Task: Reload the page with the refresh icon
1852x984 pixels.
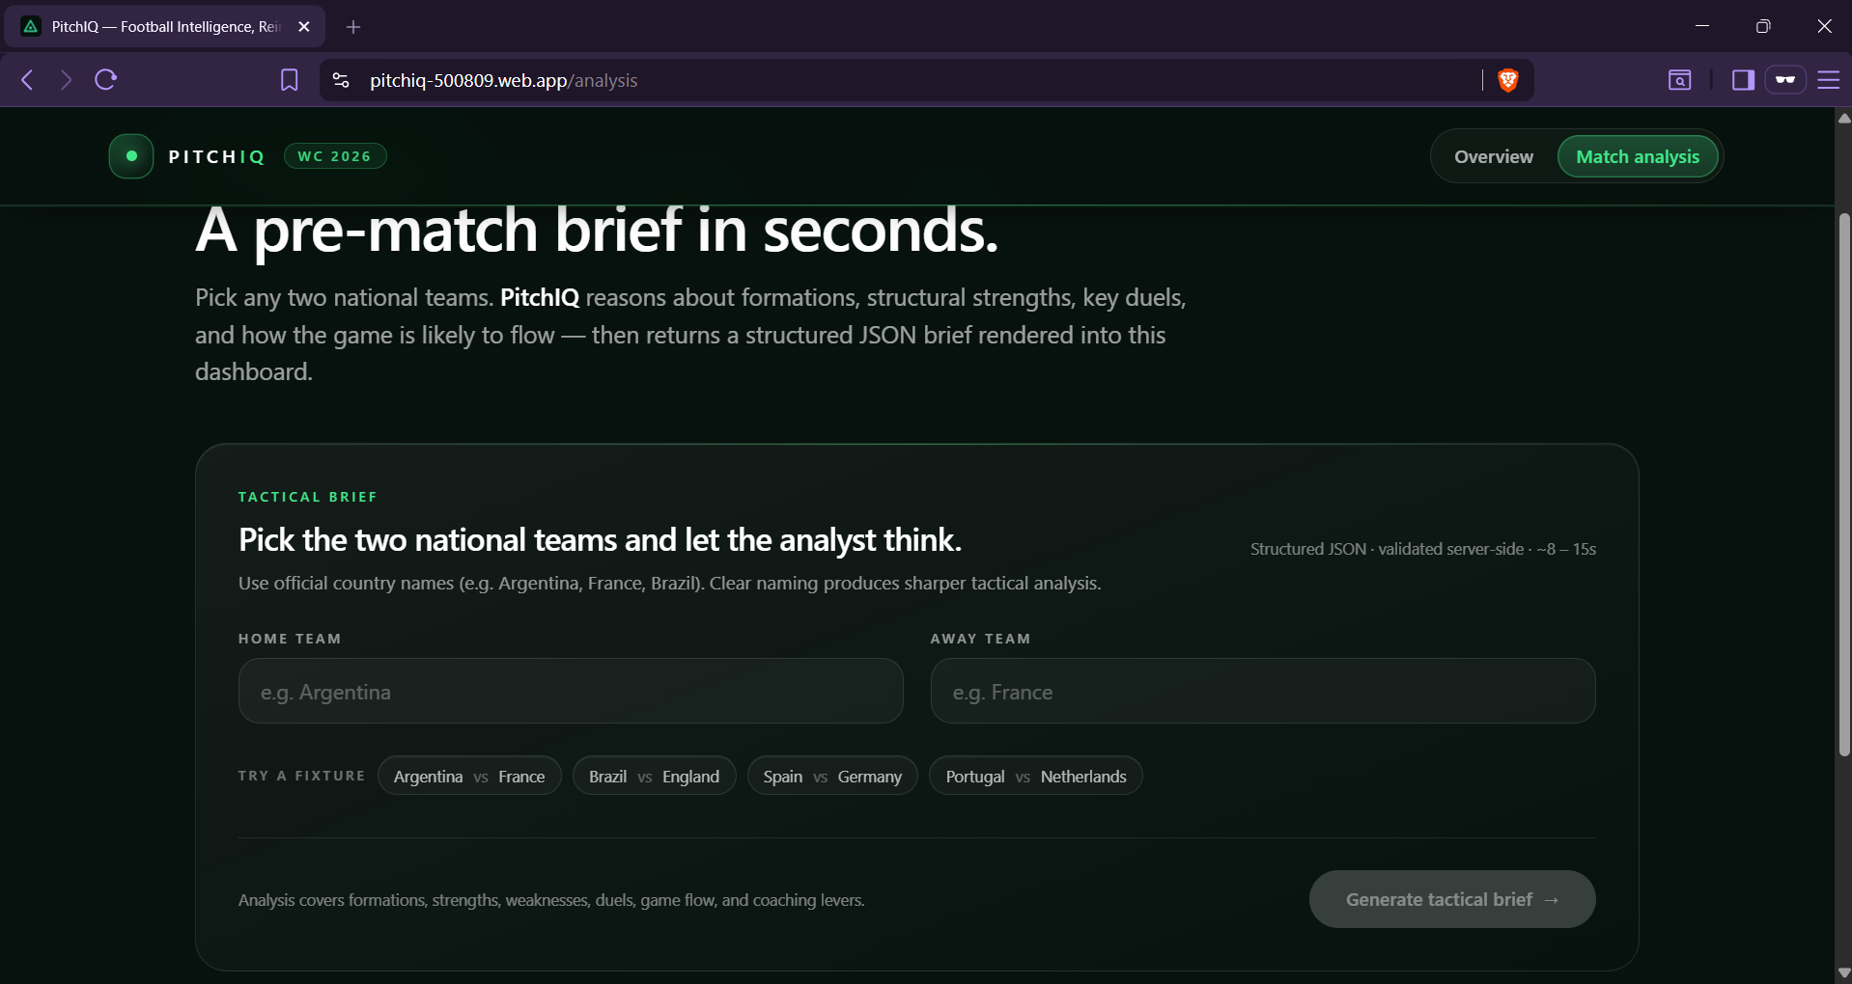Action: 106,80
